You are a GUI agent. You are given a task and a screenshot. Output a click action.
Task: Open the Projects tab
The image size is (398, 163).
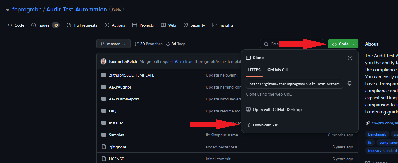point(143,25)
